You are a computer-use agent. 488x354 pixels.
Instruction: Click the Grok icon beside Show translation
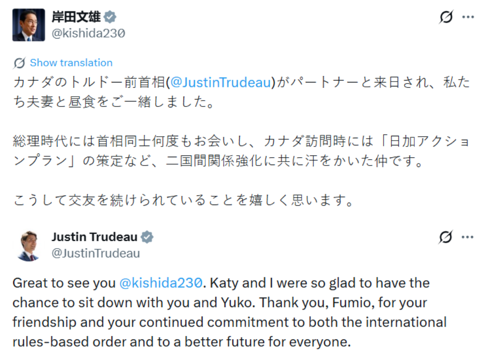click(20, 63)
